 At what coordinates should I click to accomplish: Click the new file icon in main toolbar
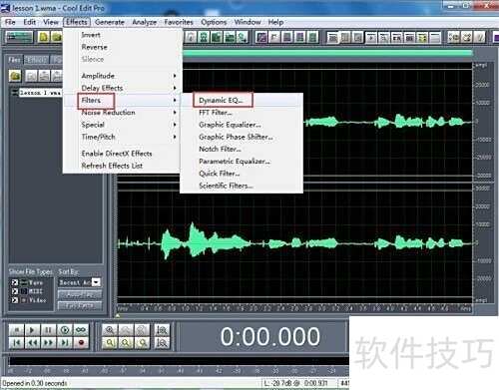44,37
